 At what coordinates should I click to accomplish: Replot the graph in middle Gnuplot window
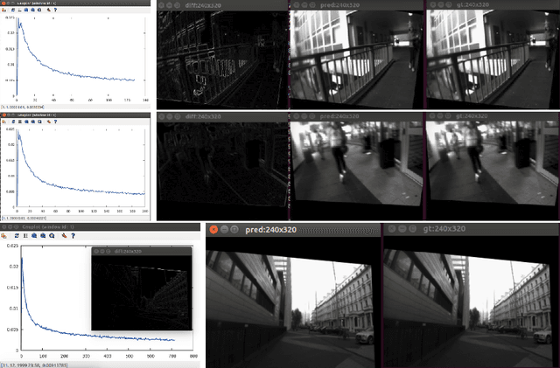click(14, 122)
